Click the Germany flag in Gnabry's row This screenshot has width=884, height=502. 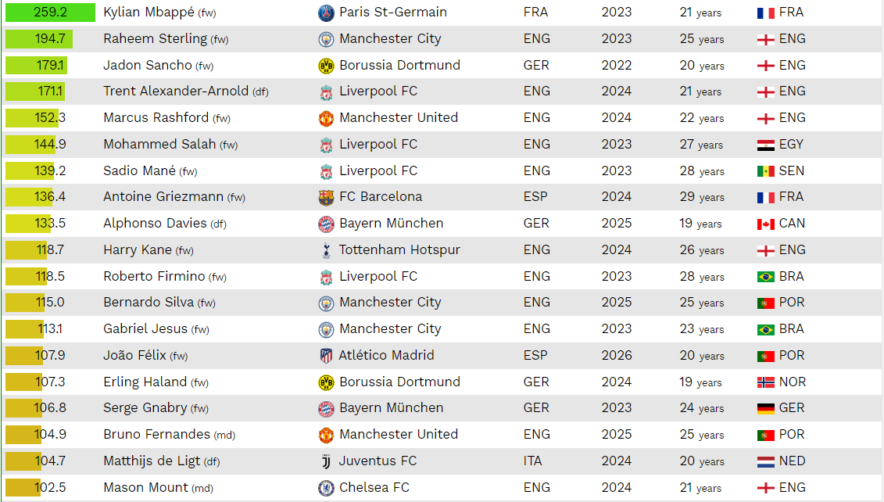[x=766, y=408]
